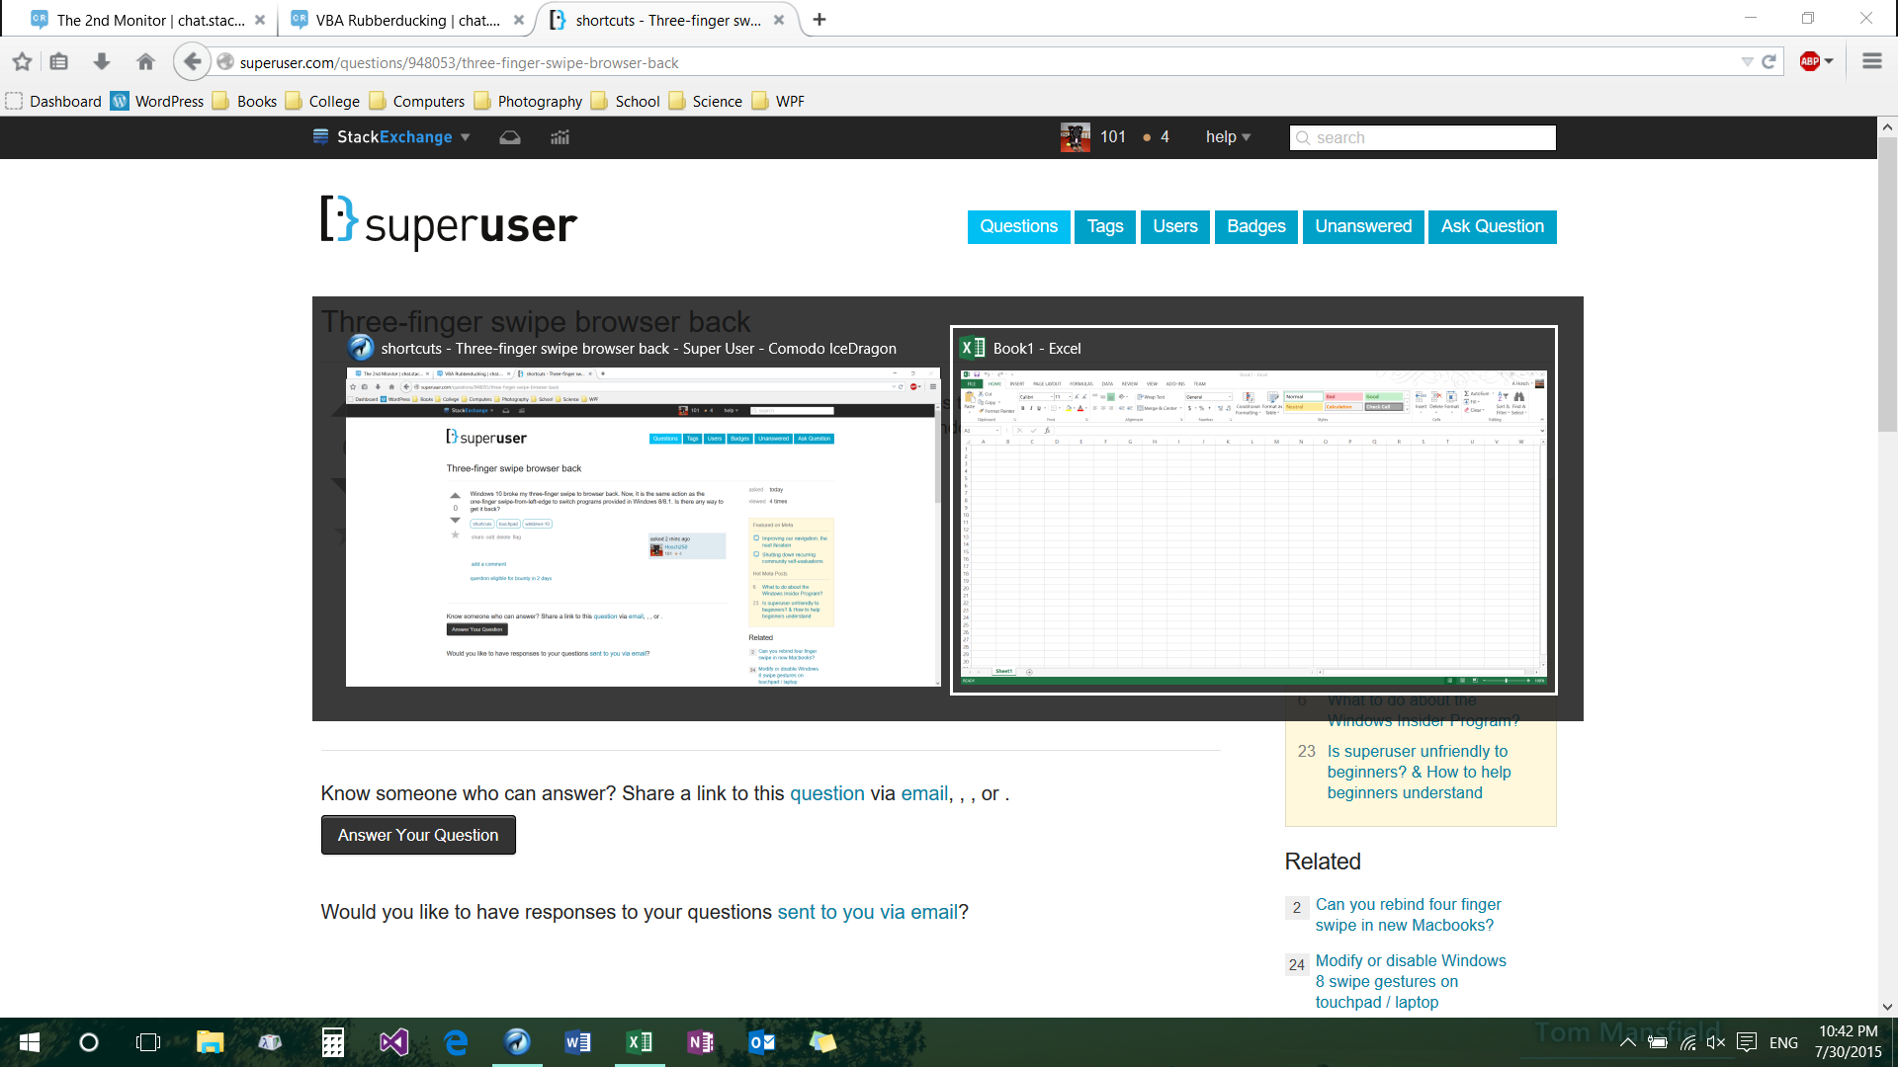This screenshot has height=1067, width=1898.
Task: Go to the browser home page icon
Action: (145, 62)
